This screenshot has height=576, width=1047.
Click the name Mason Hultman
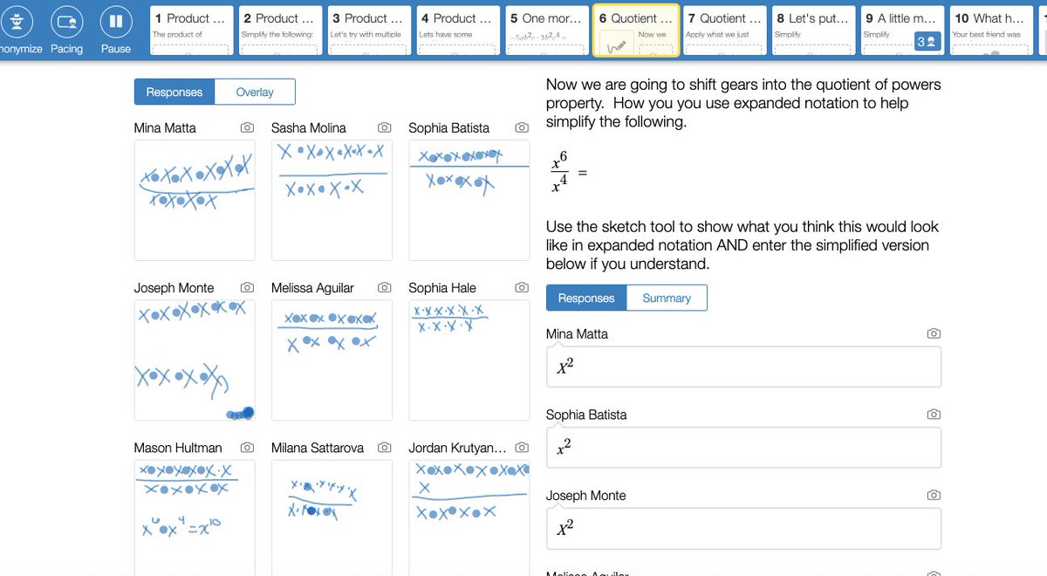point(178,447)
